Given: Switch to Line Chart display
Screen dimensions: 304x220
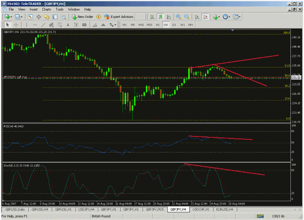Looking at the screenshot, I should 169,17.
